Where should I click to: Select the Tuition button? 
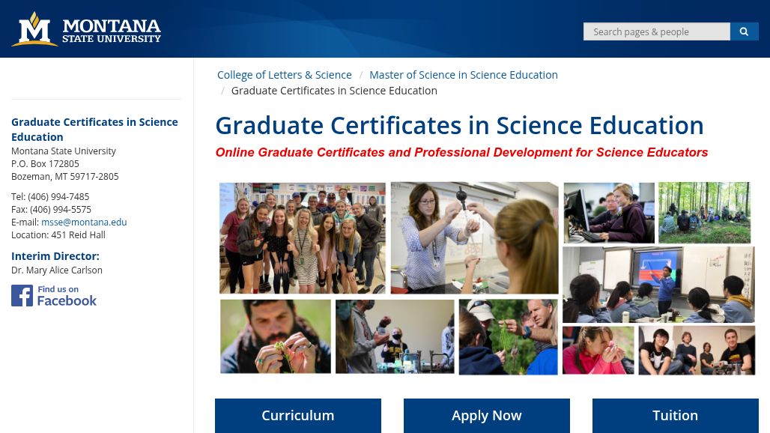coord(675,416)
